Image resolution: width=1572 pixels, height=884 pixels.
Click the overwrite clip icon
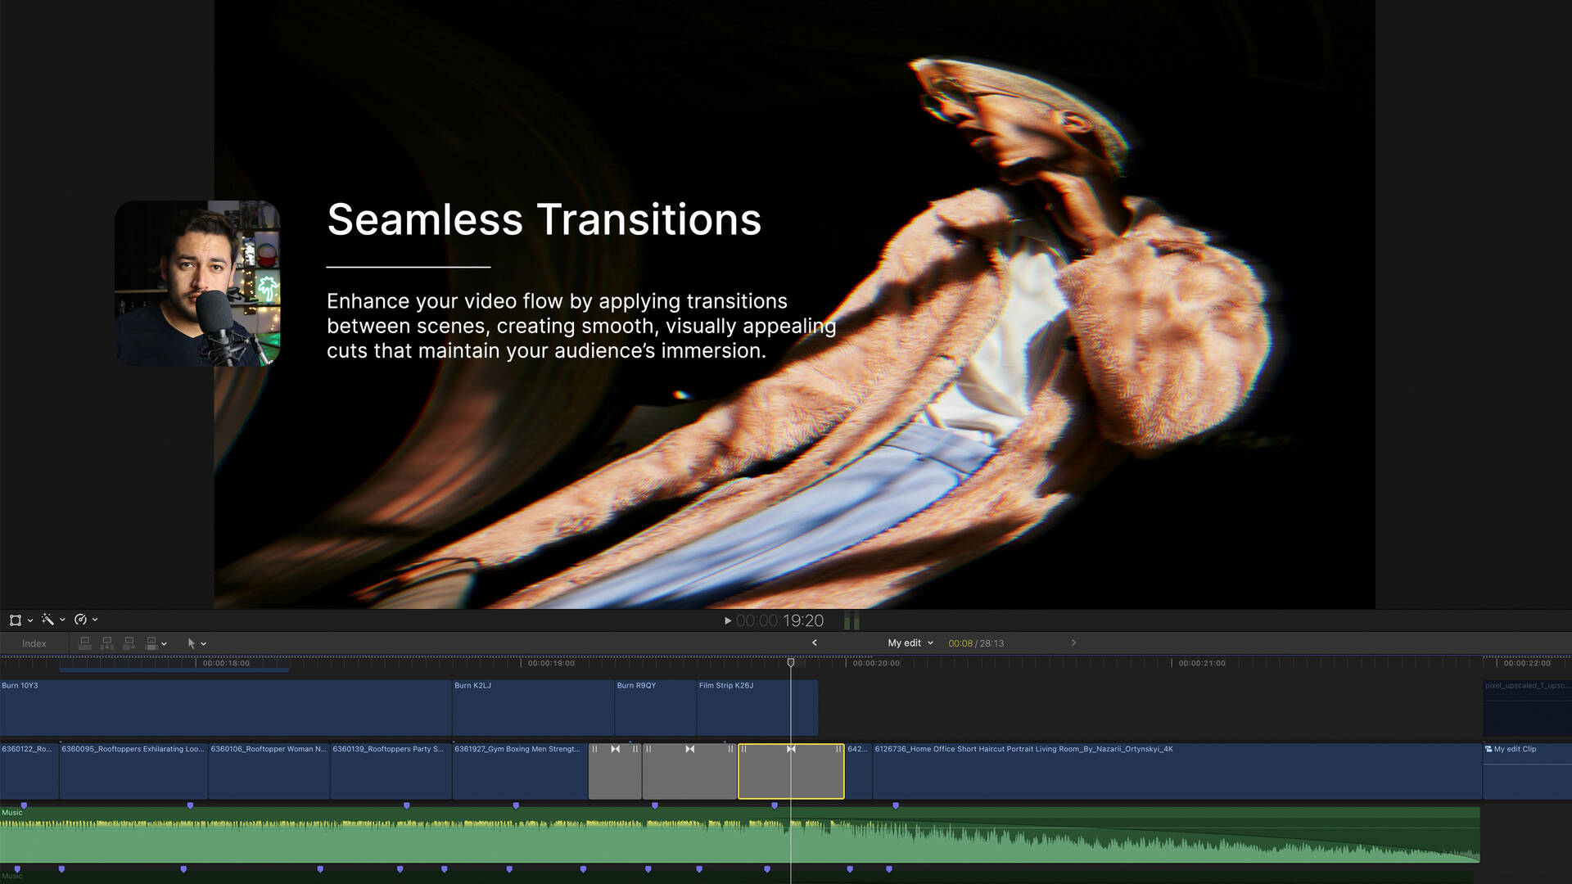151,643
